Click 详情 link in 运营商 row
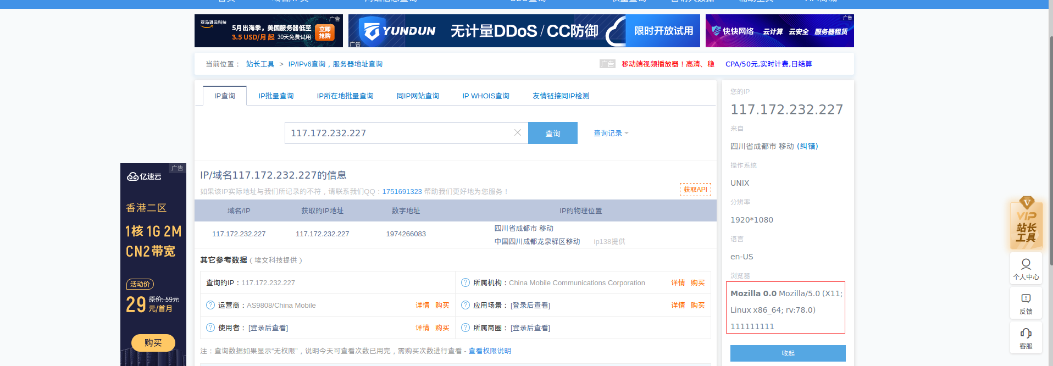Image resolution: width=1053 pixels, height=366 pixels. coord(423,305)
